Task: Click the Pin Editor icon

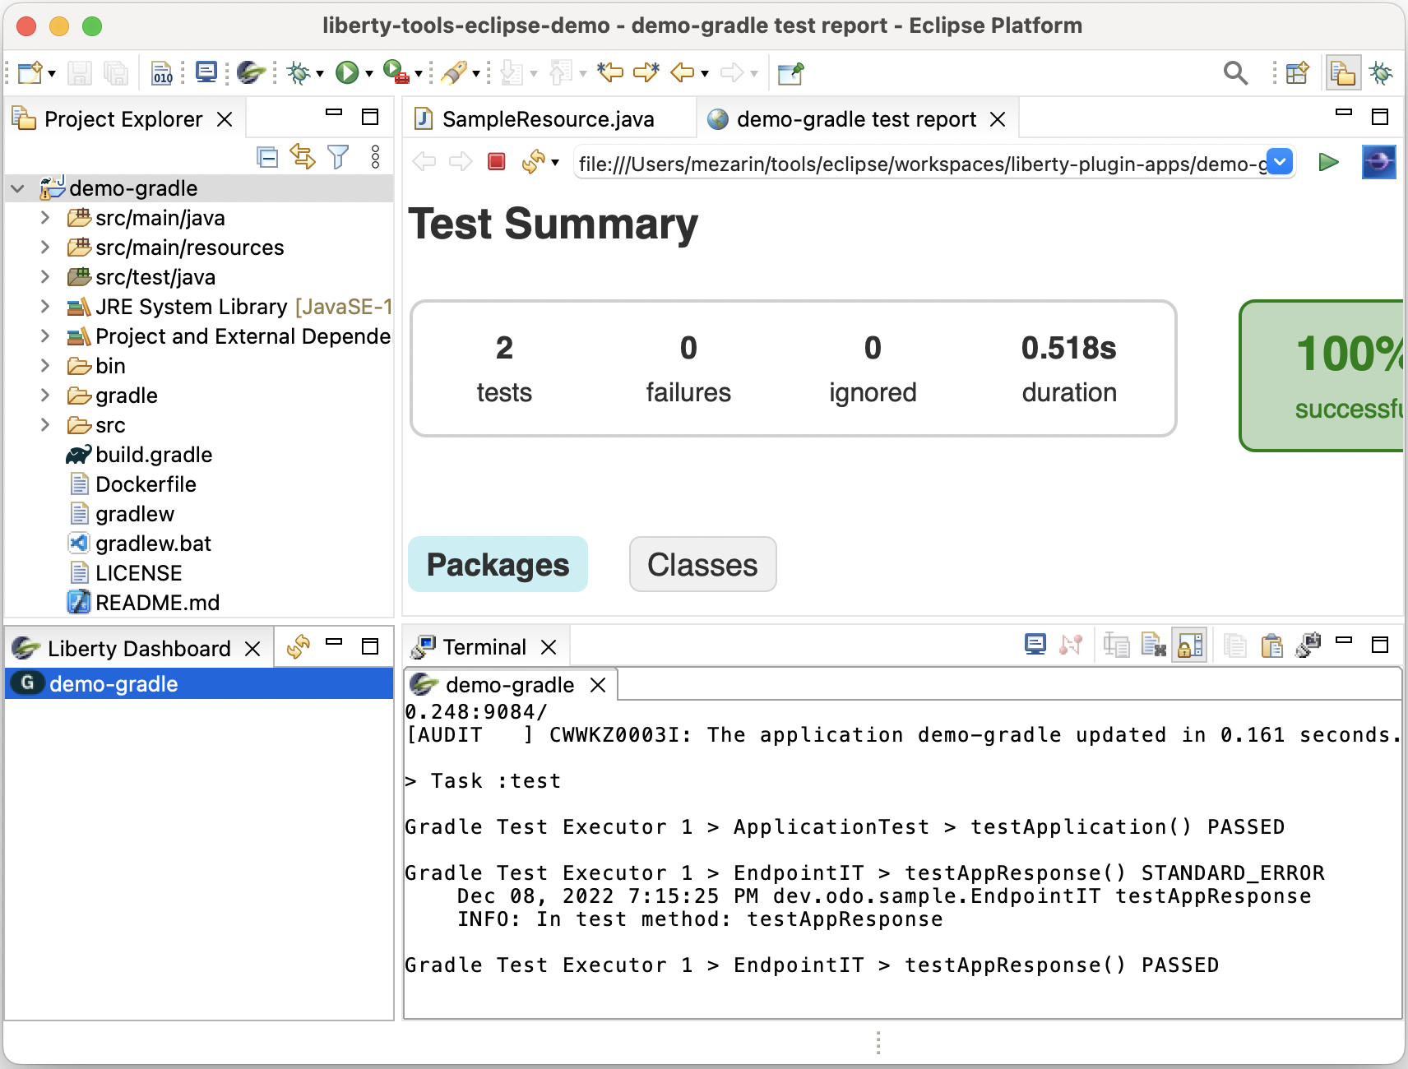Action: (x=791, y=73)
